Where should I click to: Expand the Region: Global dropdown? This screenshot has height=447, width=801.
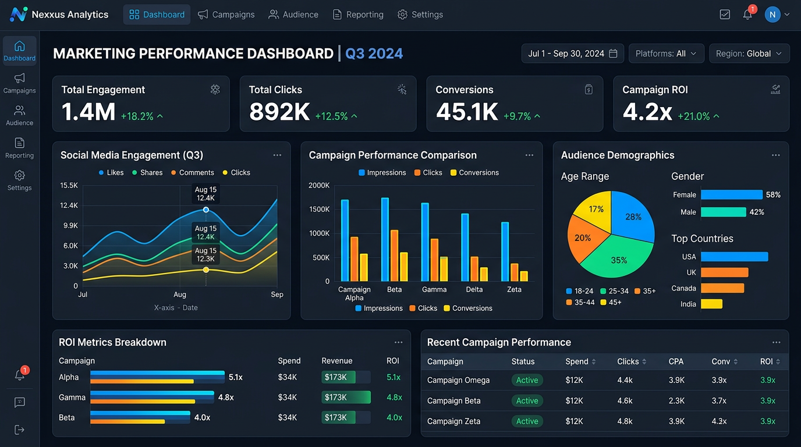pos(749,54)
